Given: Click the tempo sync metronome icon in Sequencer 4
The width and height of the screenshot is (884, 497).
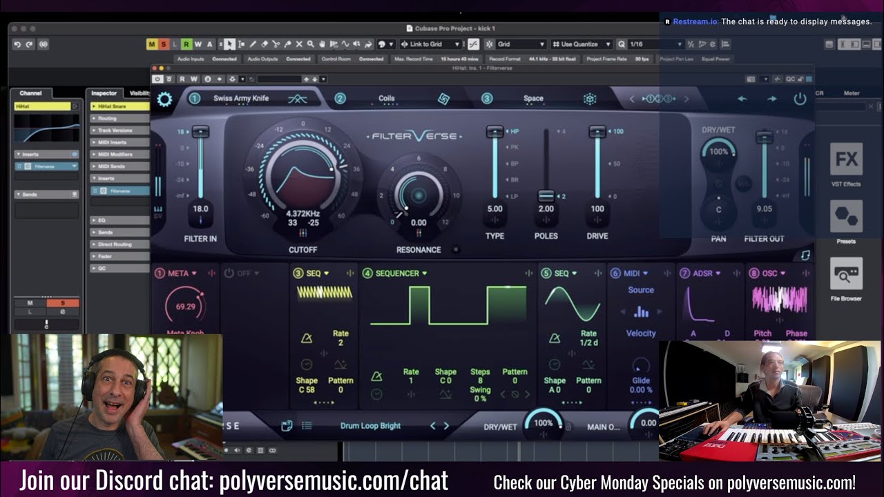Looking at the screenshot, I should pyautogui.click(x=376, y=376).
